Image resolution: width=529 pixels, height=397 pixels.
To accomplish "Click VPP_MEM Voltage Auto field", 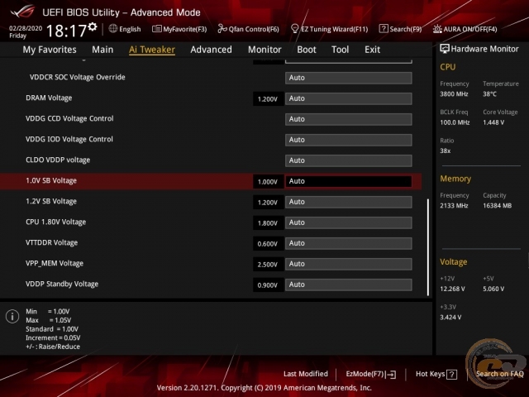I will pyautogui.click(x=349, y=264).
